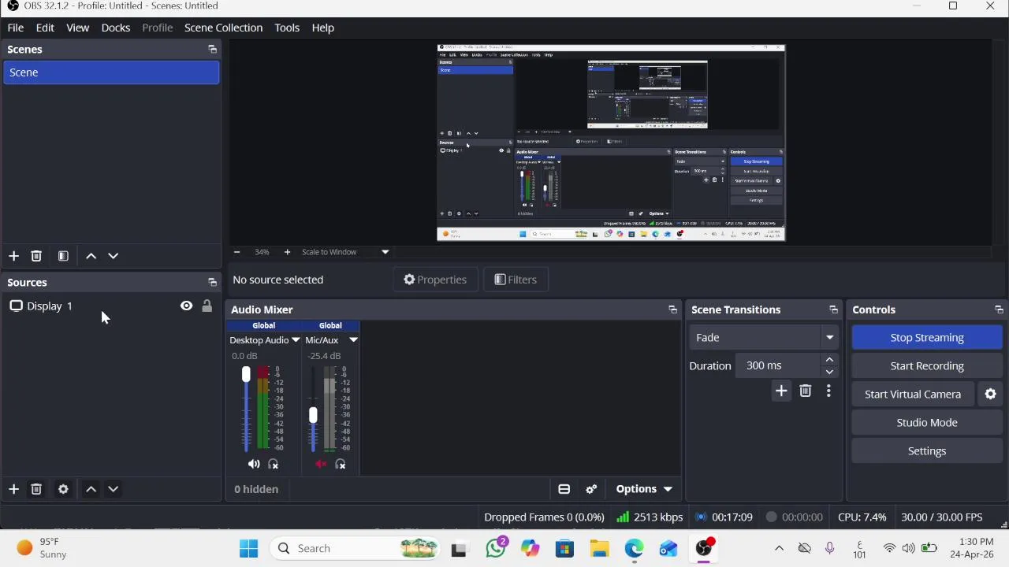This screenshot has width=1009, height=567.
Task: Remove the current scene transition
Action: tap(806, 391)
